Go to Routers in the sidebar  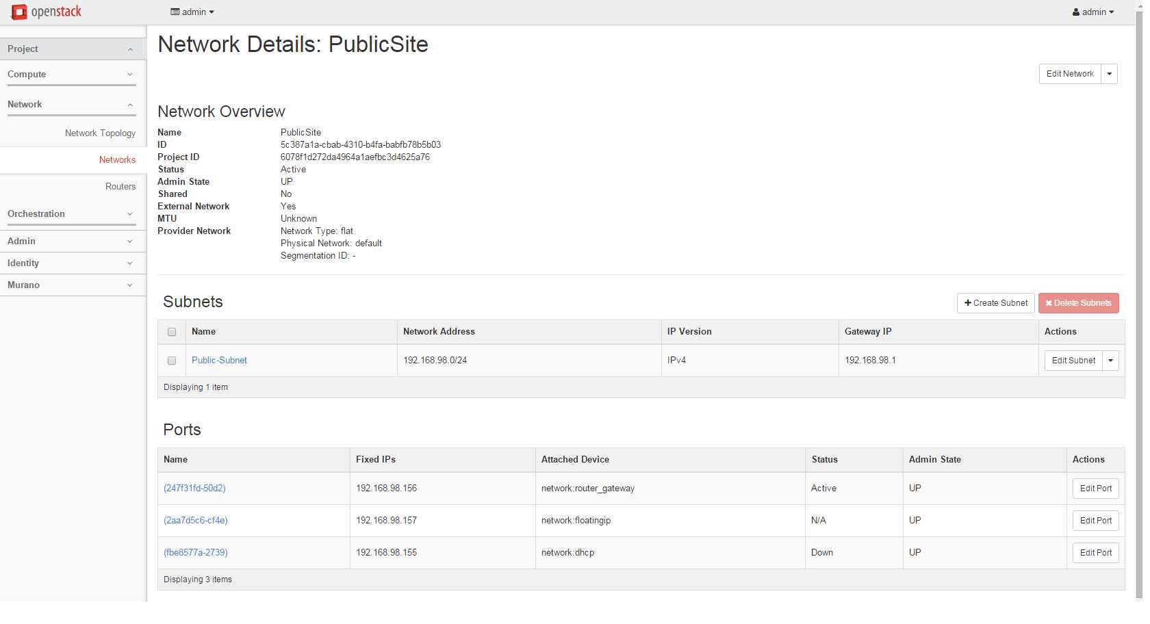pos(120,187)
